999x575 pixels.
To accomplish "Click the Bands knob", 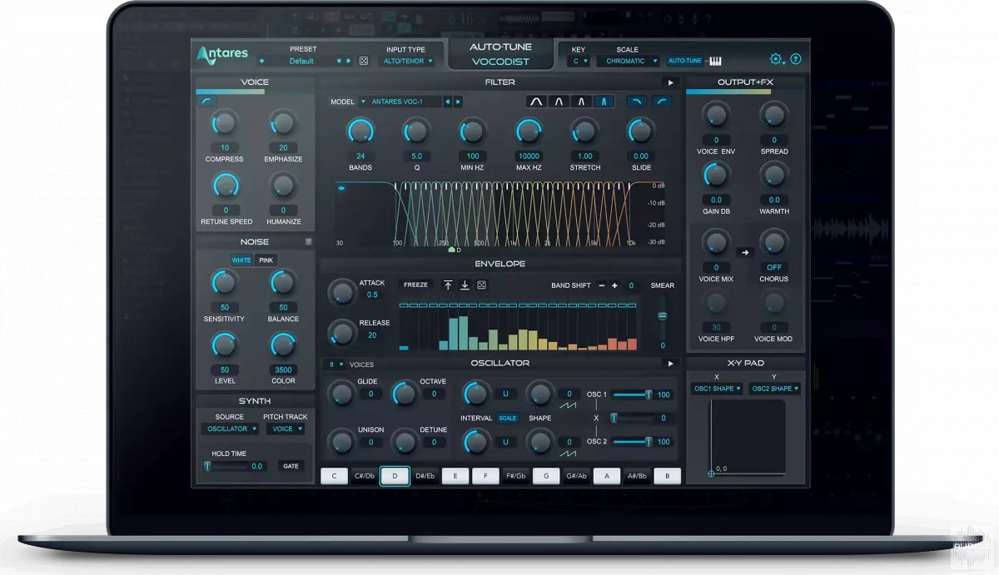I will click(360, 130).
